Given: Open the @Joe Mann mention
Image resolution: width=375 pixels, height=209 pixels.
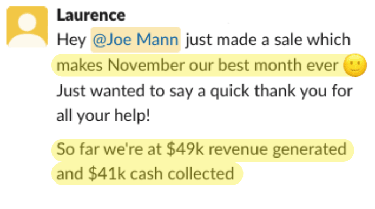Looking at the screenshot, I should pos(135,40).
